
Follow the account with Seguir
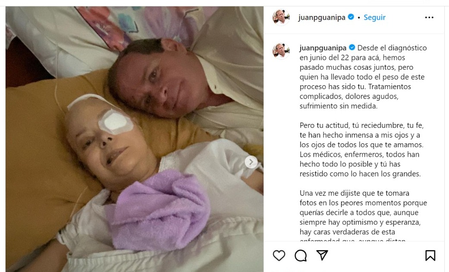(374, 17)
